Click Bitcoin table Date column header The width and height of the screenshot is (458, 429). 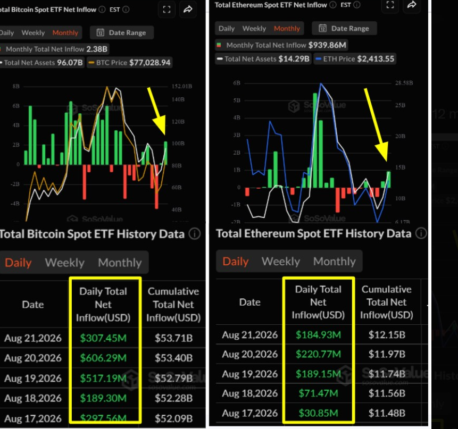pyautogui.click(x=33, y=305)
